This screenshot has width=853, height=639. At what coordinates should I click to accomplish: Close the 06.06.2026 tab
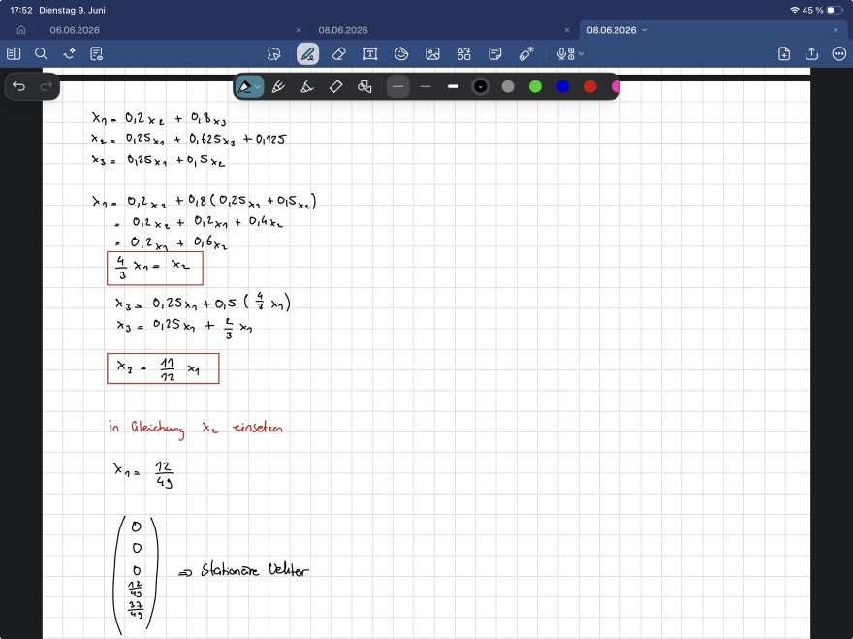click(x=299, y=30)
